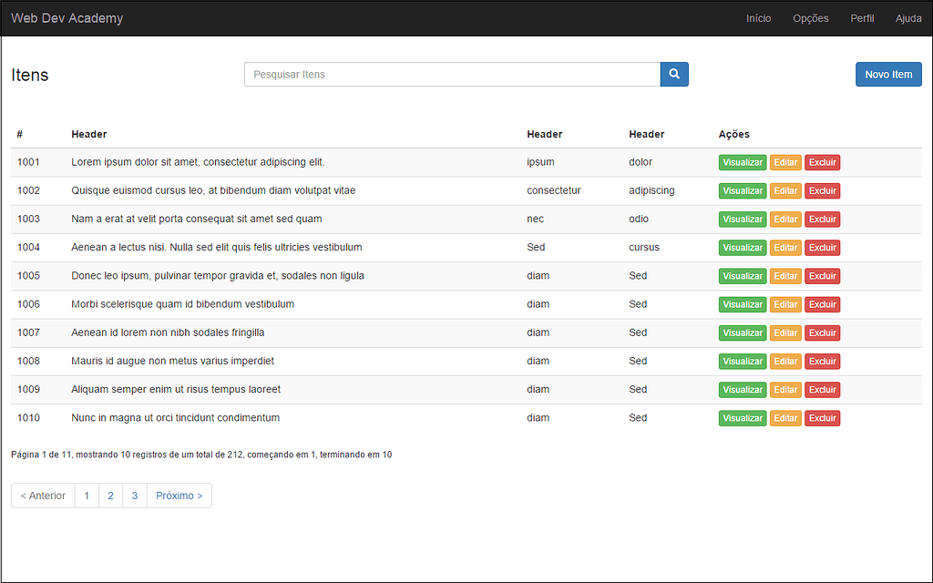
Task: Go to Perfil in navbar
Action: click(862, 18)
